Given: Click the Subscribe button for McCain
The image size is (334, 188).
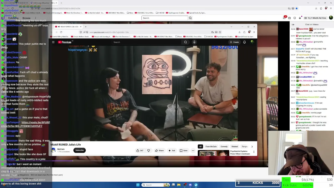Looking at the screenshot, I should 80,150.
